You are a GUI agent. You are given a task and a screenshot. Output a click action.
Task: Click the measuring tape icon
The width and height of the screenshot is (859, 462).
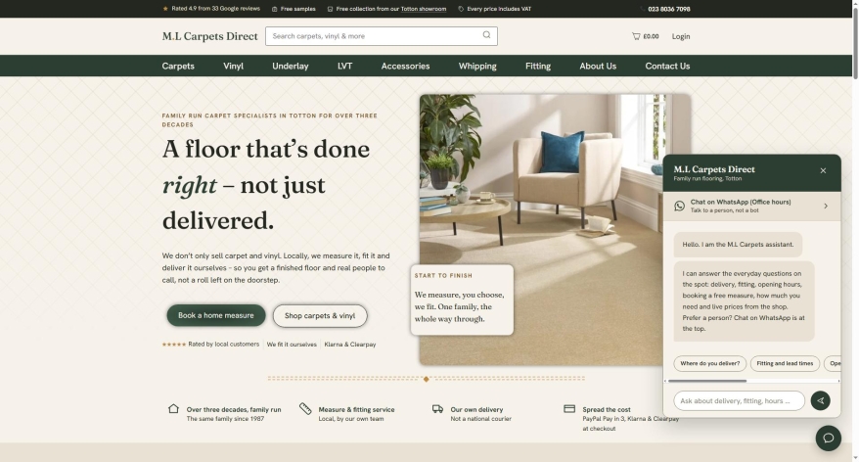click(x=305, y=408)
